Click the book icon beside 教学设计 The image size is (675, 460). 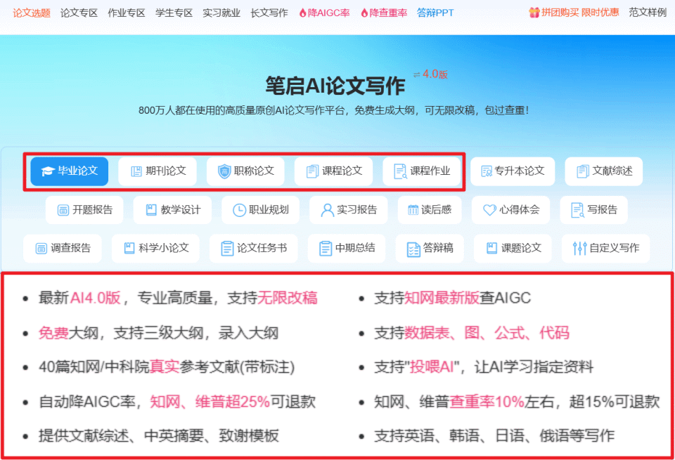coord(151,210)
